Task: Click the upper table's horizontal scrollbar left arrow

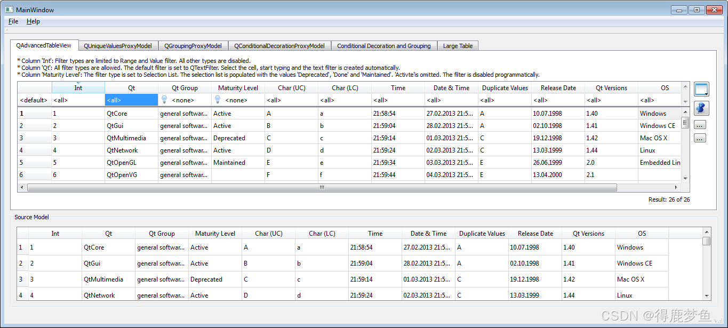Action: tap(22, 188)
